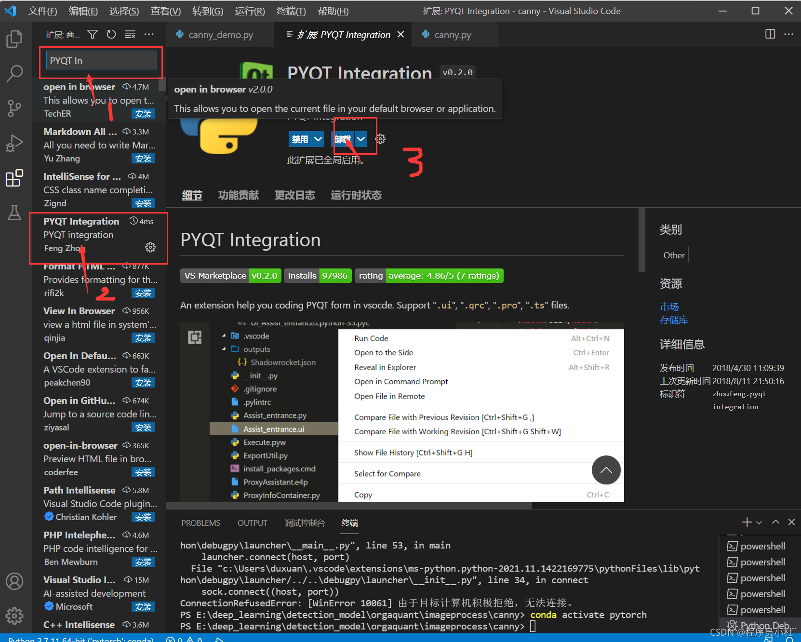Expand the uninstall button dropdown arrow
The height and width of the screenshot is (642, 801).
(x=361, y=139)
